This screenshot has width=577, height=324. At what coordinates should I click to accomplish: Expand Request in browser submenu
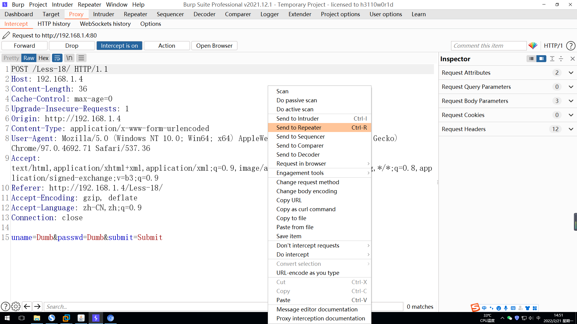pyautogui.click(x=301, y=163)
